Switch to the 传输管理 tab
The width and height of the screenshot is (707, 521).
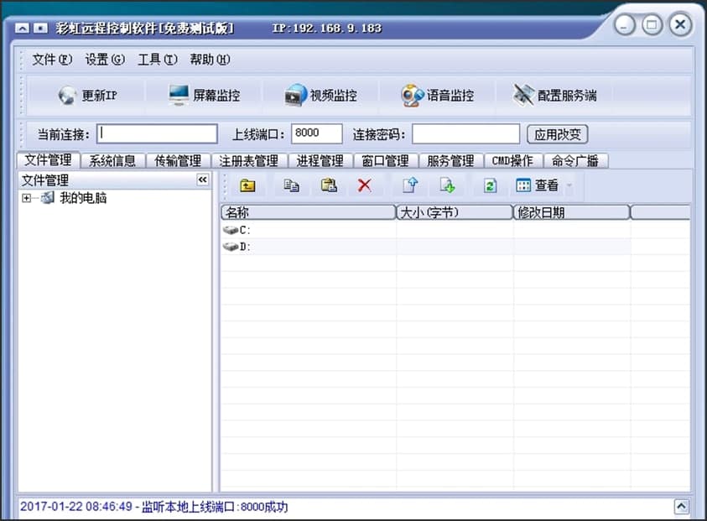point(178,161)
